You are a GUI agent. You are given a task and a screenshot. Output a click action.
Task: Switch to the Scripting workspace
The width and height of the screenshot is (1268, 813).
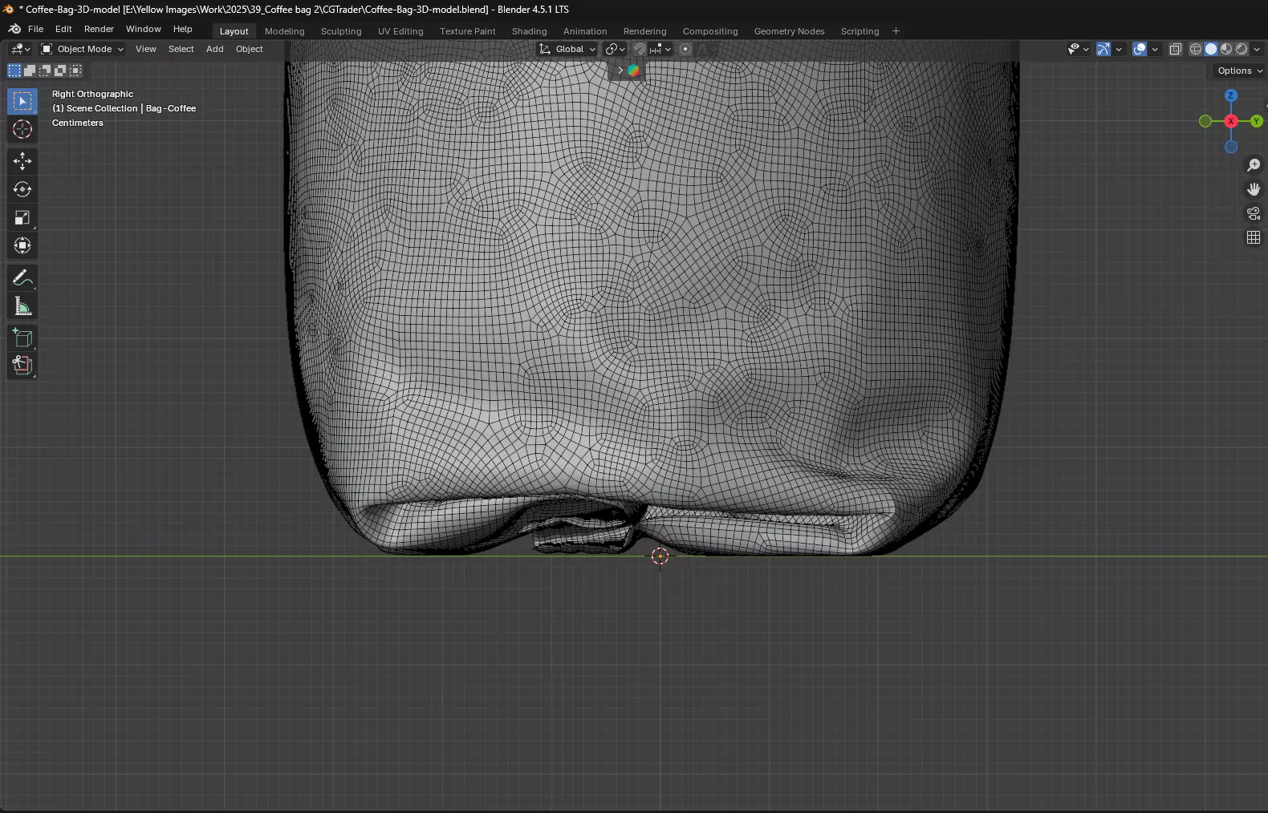(x=860, y=31)
